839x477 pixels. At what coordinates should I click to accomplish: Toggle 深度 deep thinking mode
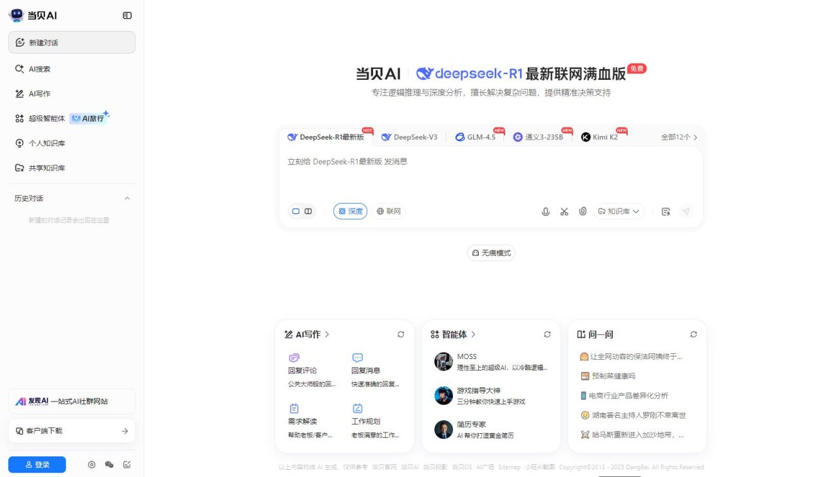(x=351, y=211)
